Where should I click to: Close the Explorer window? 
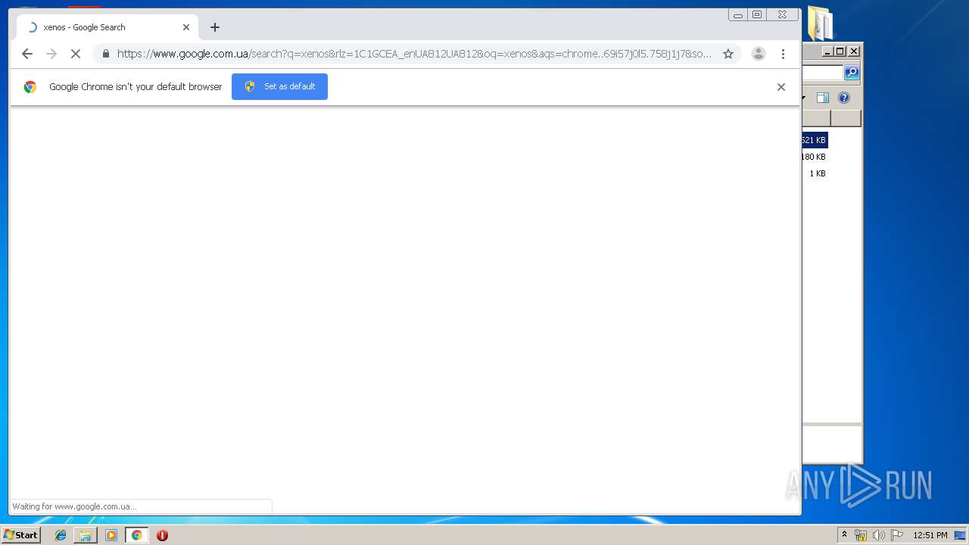coord(854,51)
